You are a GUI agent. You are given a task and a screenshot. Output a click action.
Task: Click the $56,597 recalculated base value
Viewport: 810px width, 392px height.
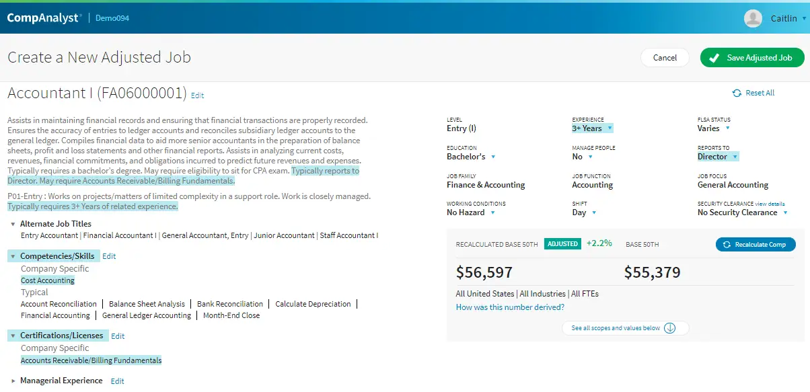[x=484, y=272]
